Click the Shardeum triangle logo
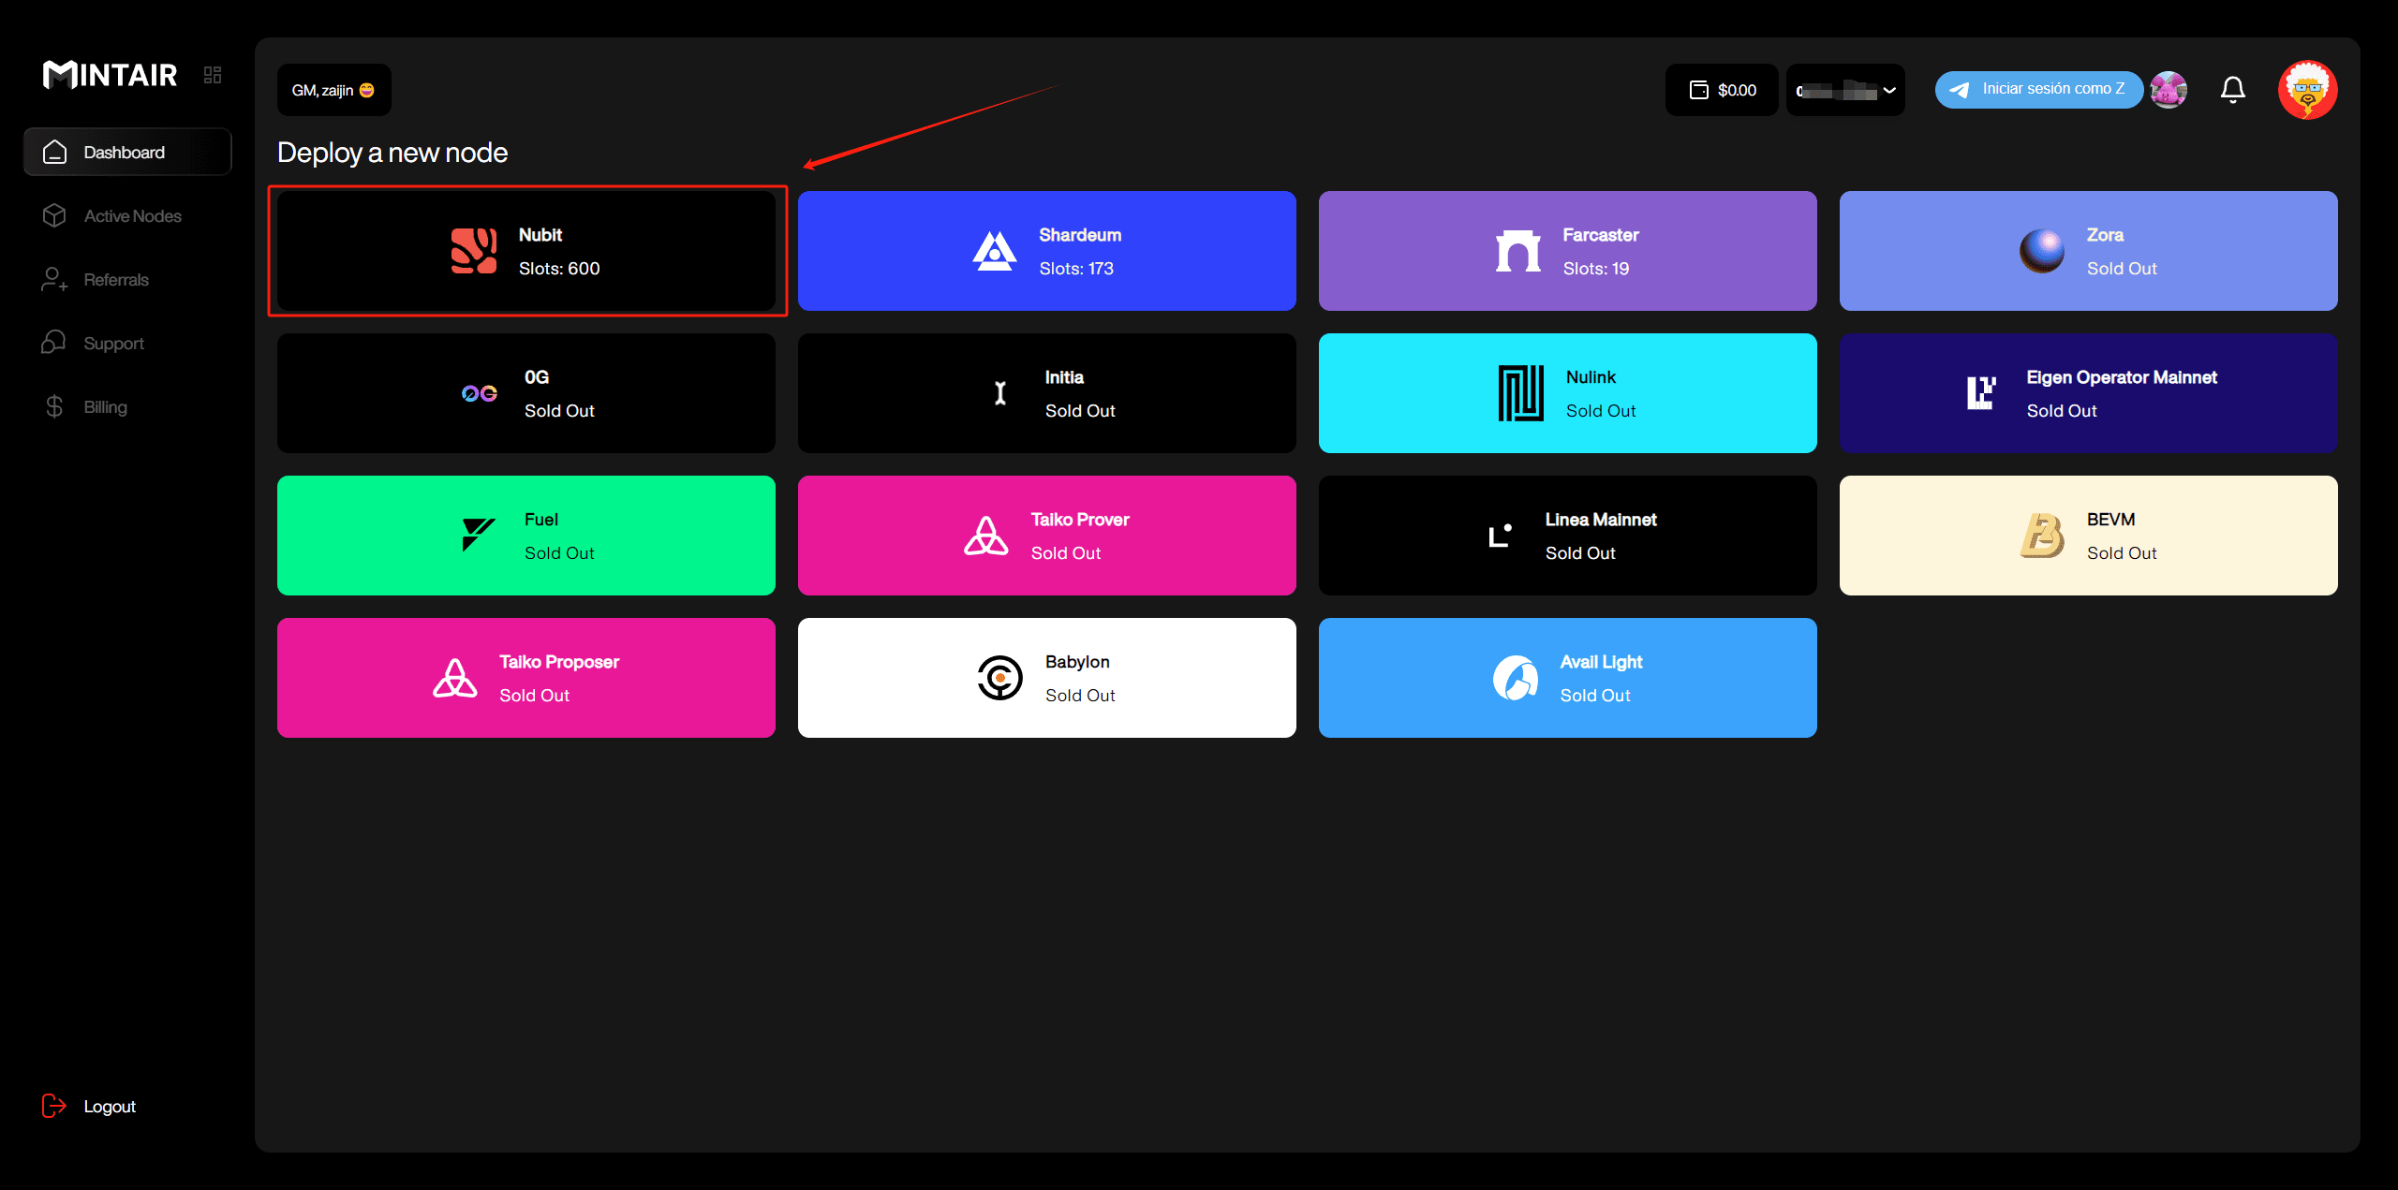 [x=994, y=251]
